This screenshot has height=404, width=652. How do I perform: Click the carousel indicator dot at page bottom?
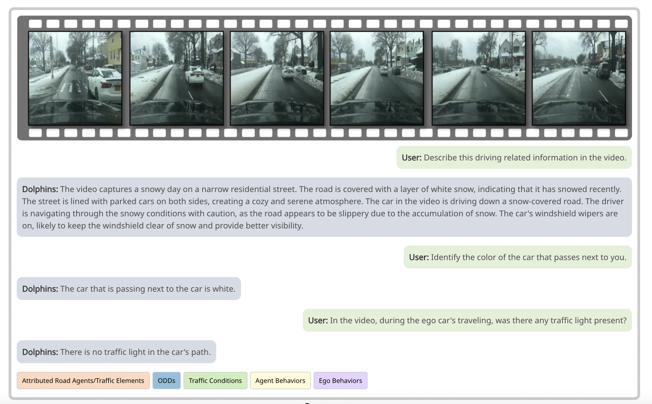pyautogui.click(x=307, y=403)
